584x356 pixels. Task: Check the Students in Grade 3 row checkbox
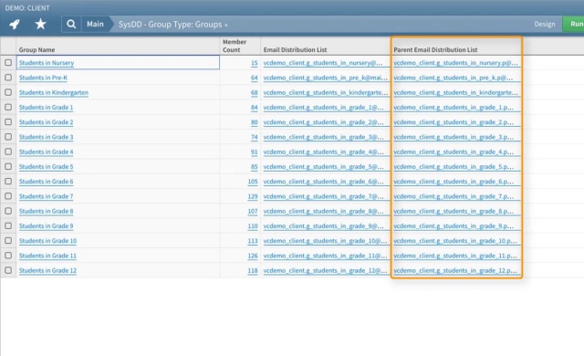tap(8, 137)
